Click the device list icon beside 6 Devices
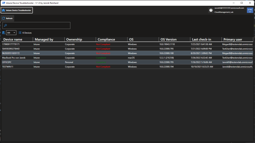Image resolution: width=255 pixels, height=143 pixels. point(20,33)
